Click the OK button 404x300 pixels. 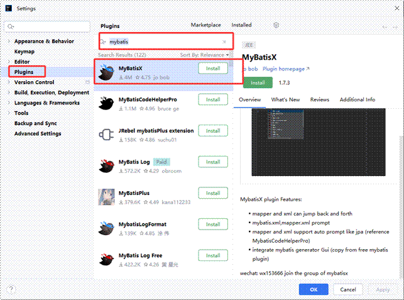click(x=314, y=289)
